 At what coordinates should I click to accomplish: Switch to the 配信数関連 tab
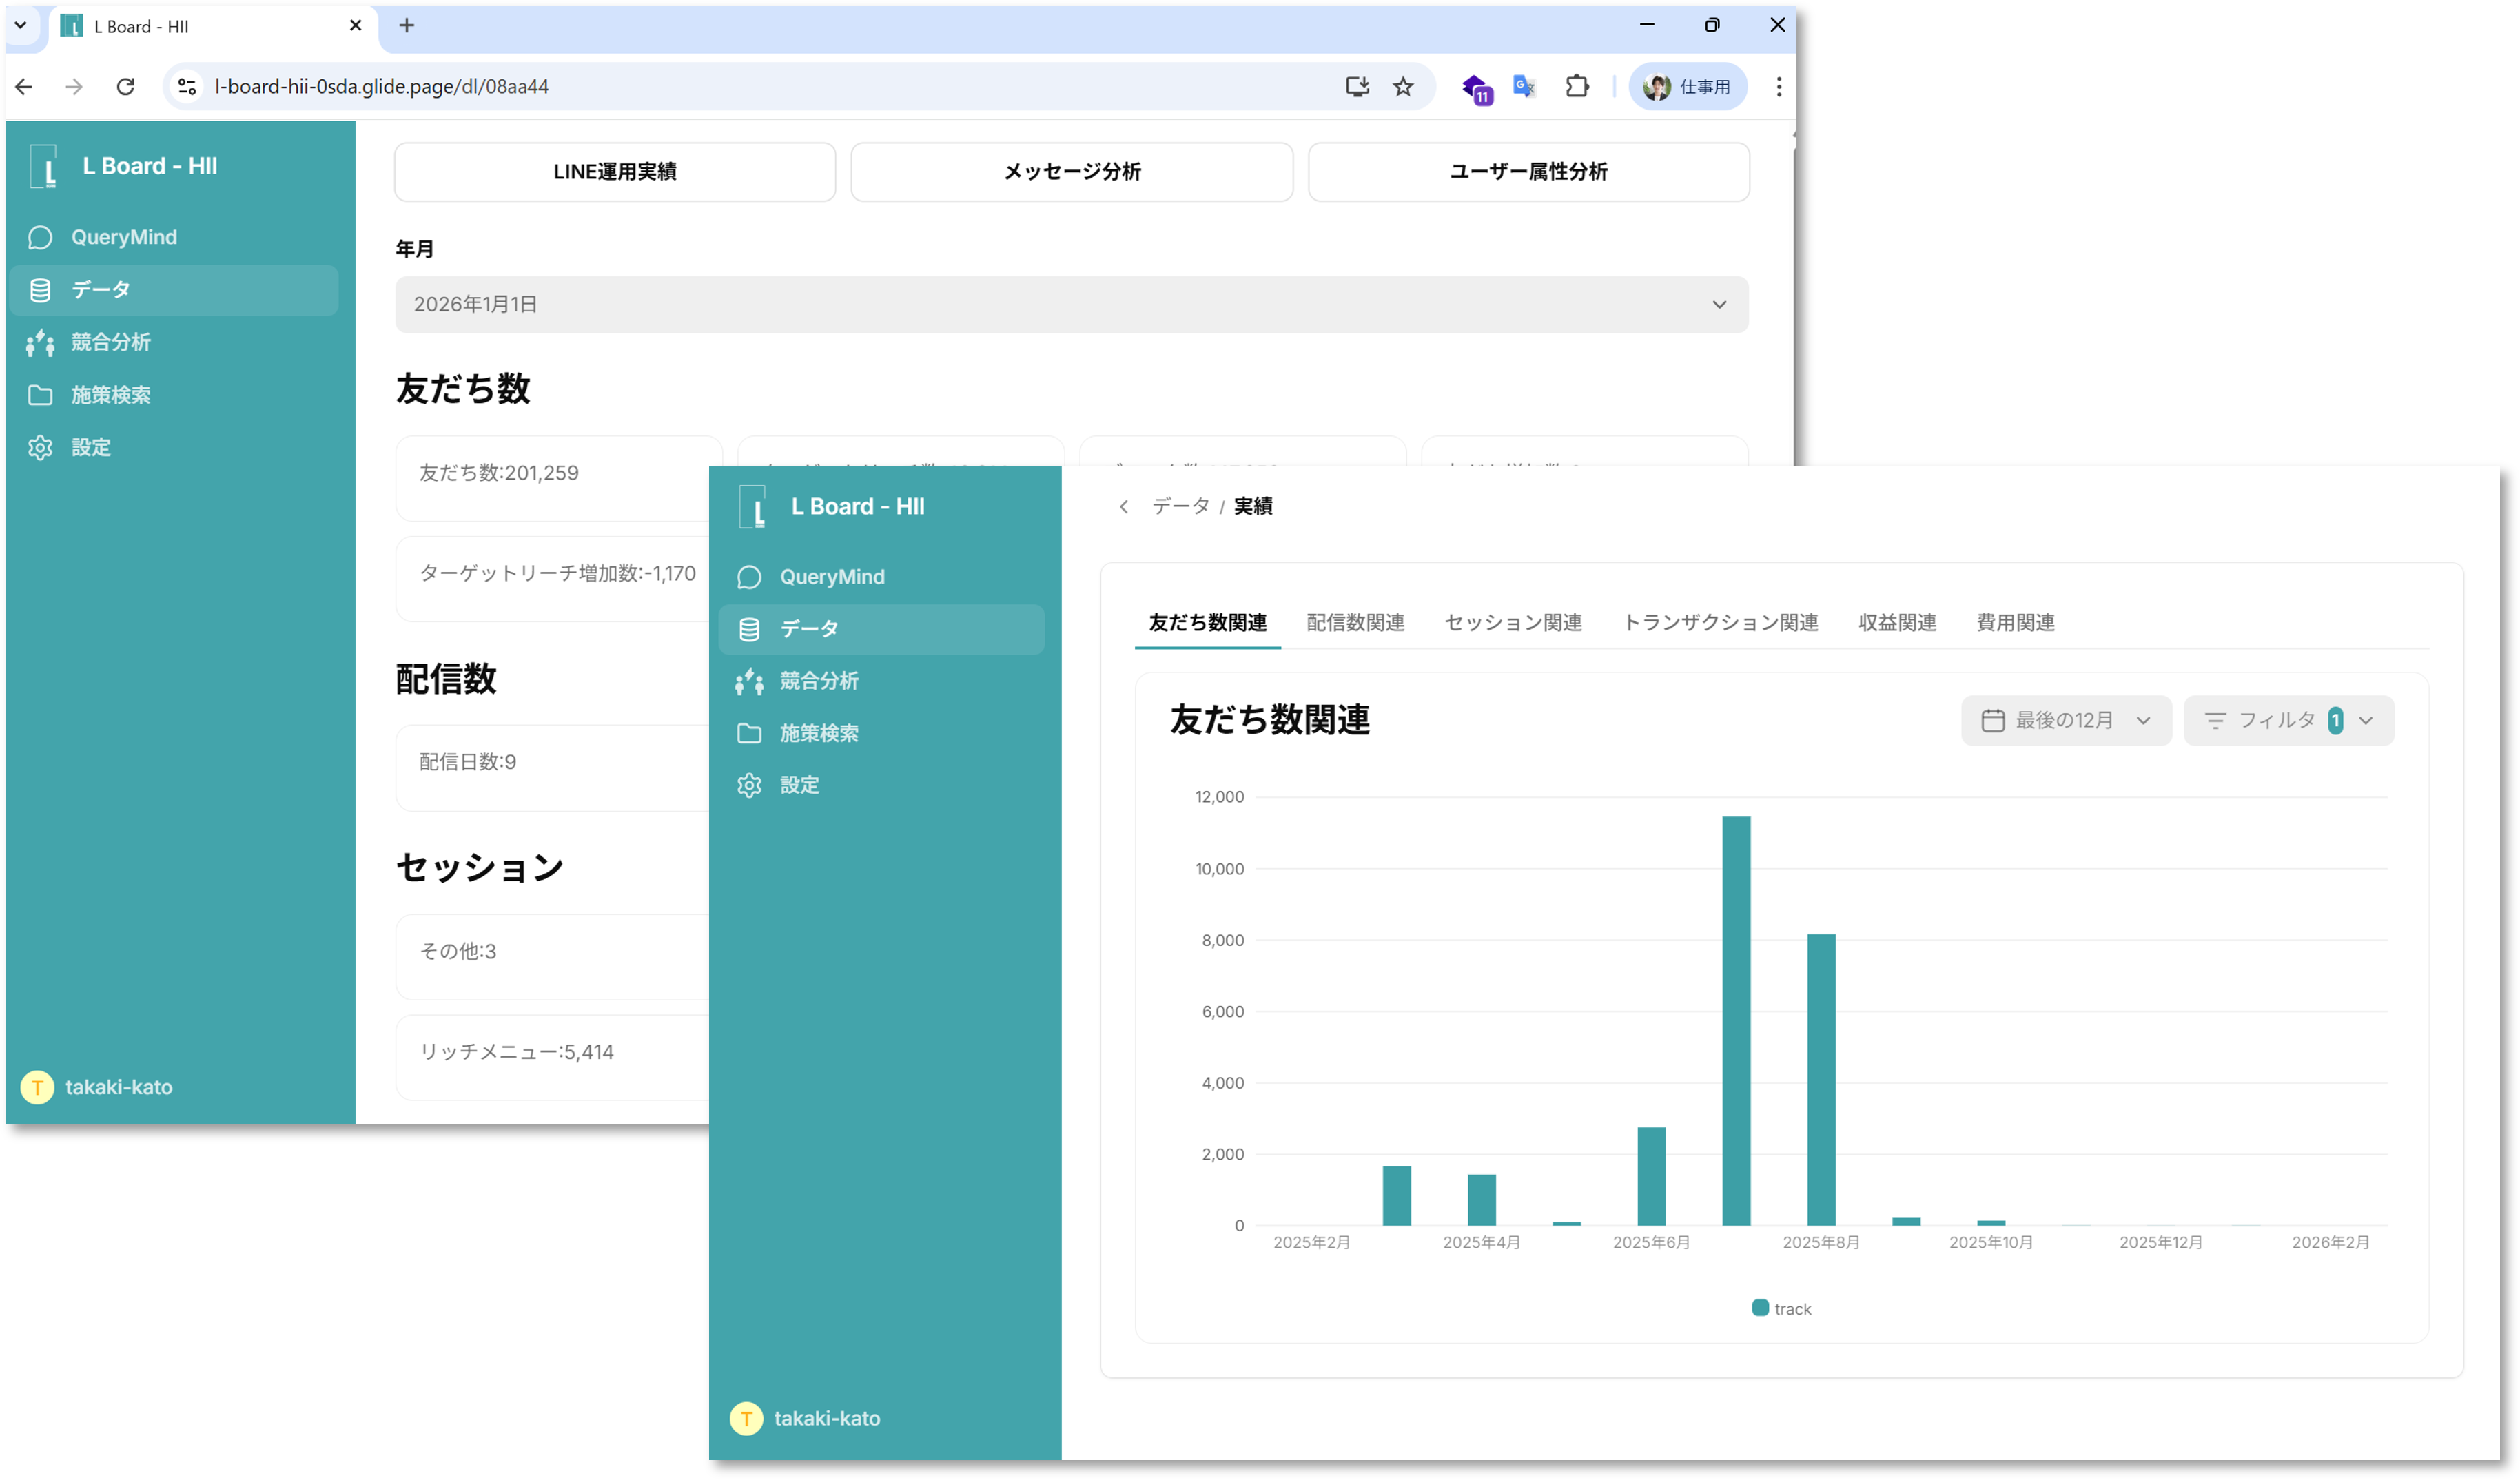tap(1355, 622)
